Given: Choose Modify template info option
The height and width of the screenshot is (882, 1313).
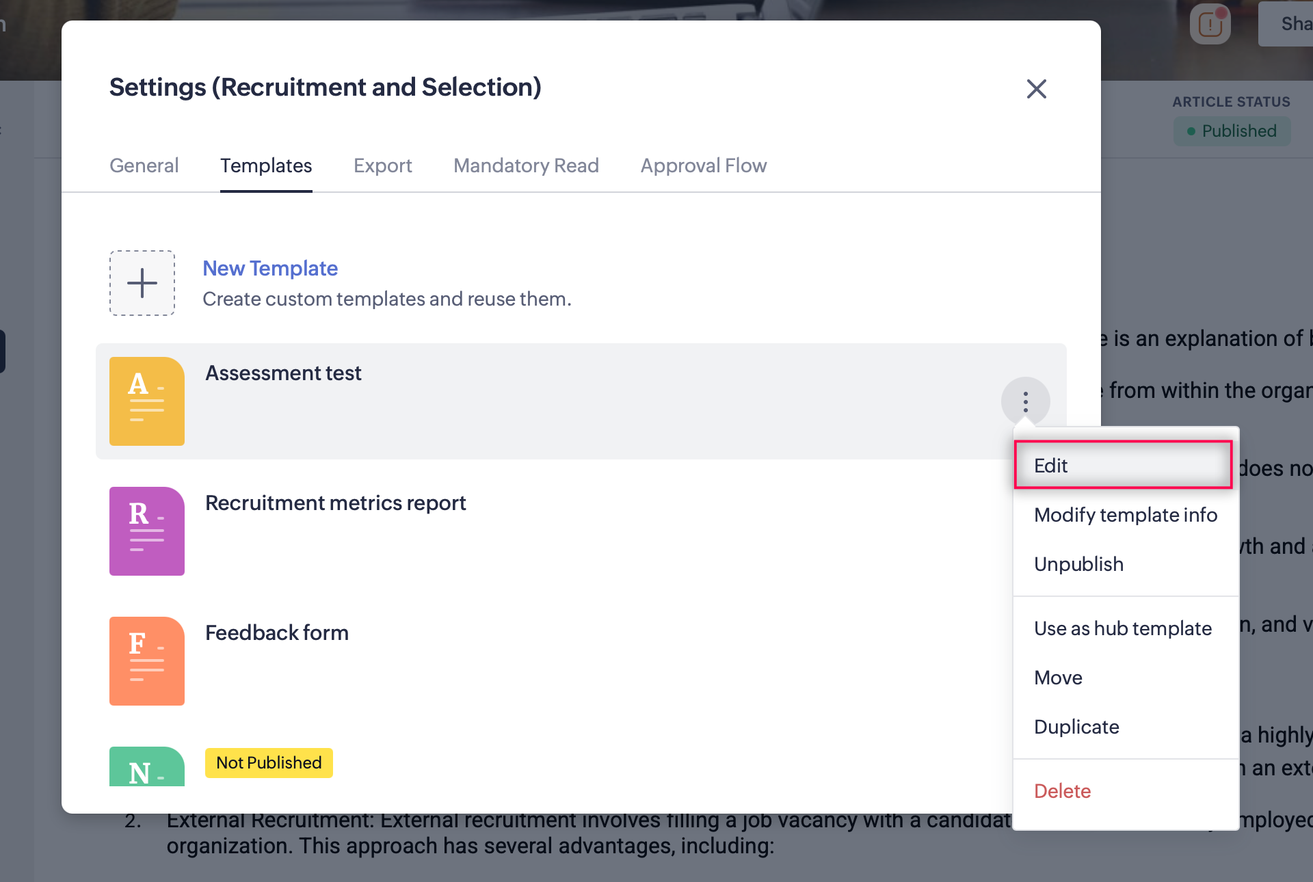Looking at the screenshot, I should click(1125, 515).
